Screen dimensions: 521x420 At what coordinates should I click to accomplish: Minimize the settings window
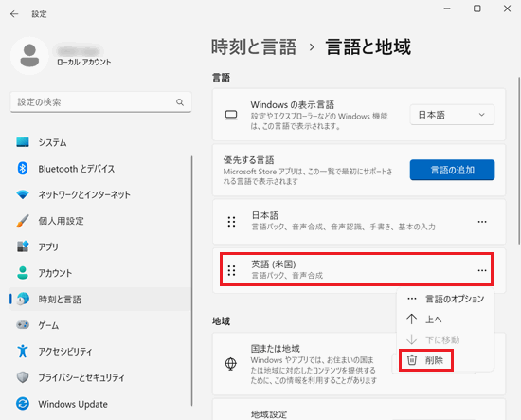447,9
